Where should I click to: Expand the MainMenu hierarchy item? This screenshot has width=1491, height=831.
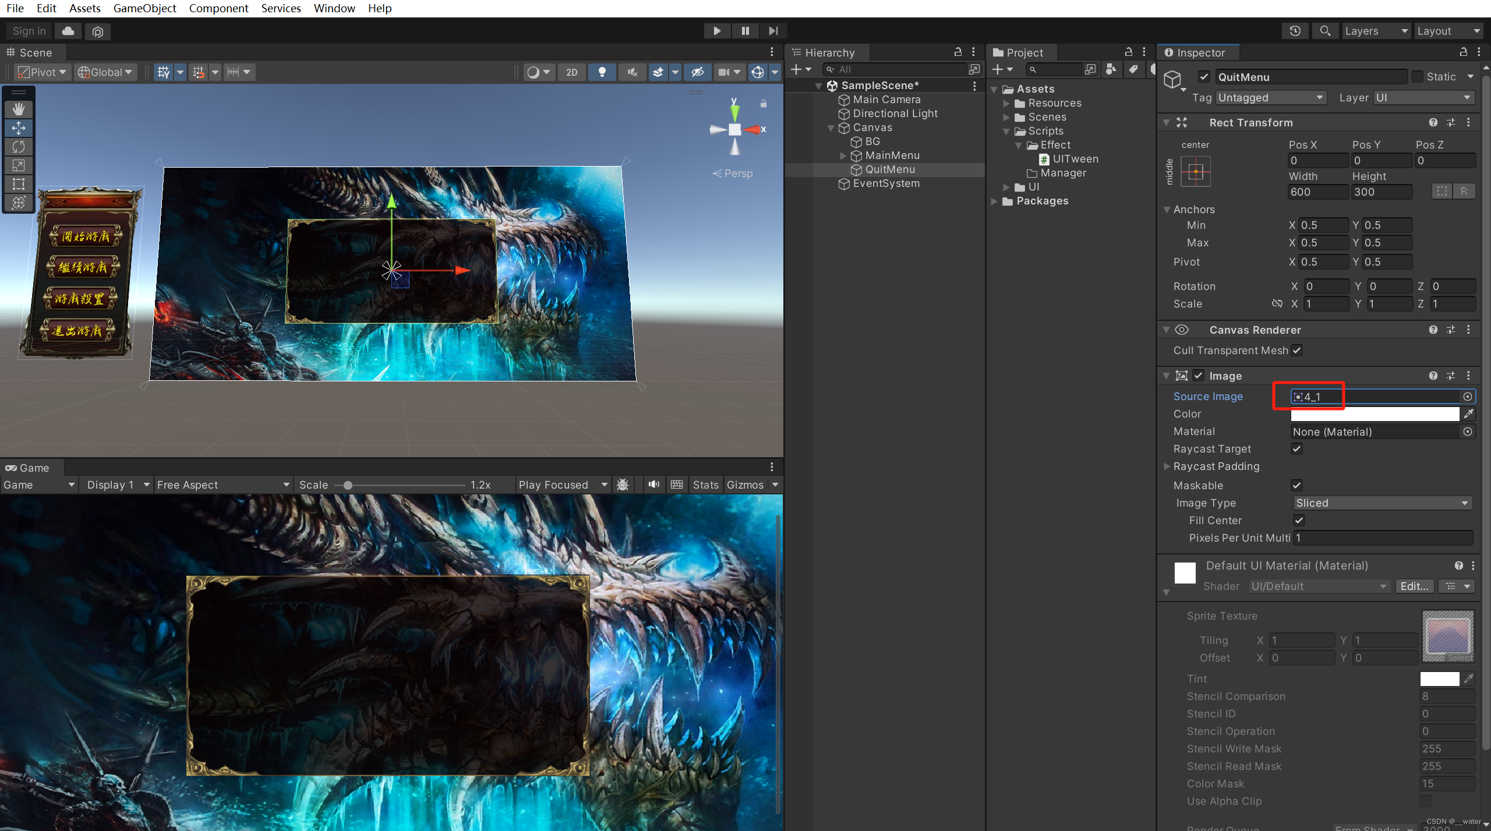pyautogui.click(x=843, y=155)
